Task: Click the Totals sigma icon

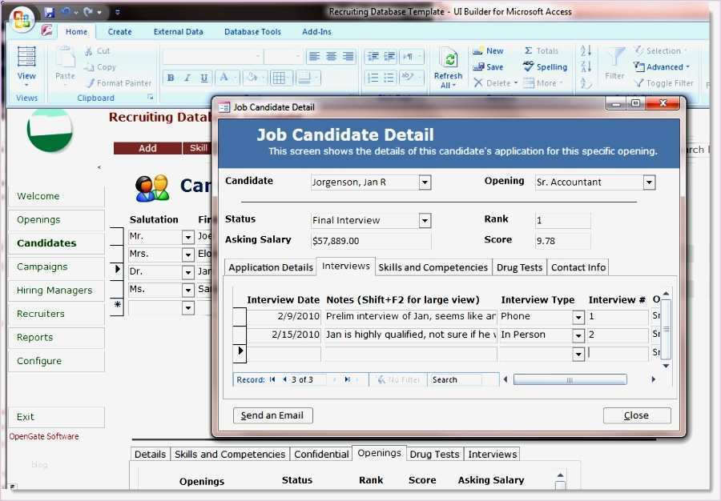Action: (x=529, y=51)
